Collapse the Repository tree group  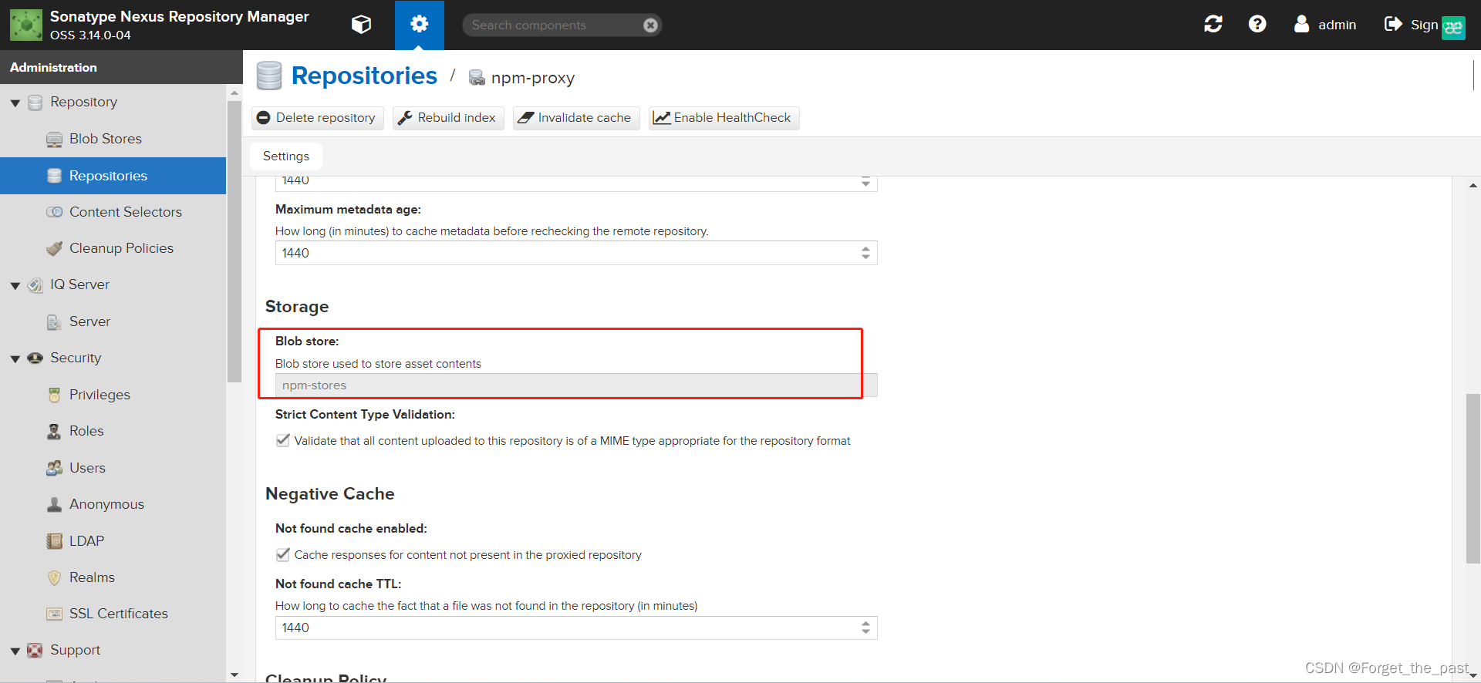15,103
